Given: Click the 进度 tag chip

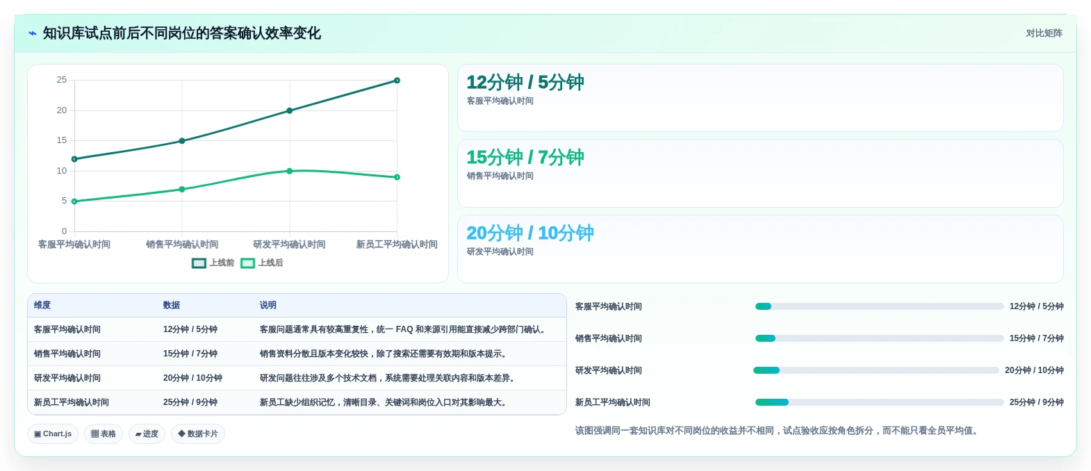Looking at the screenshot, I should (147, 433).
